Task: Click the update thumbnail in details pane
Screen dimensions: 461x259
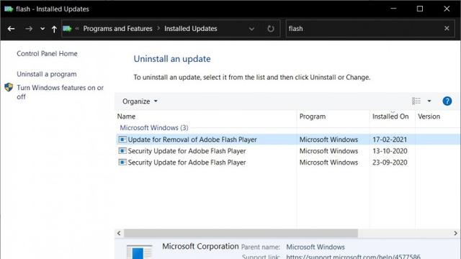Action: click(x=139, y=252)
